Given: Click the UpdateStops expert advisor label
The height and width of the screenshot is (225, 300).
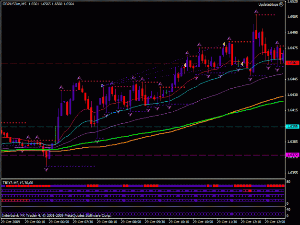Looking at the screenshot, I should point(268,4).
